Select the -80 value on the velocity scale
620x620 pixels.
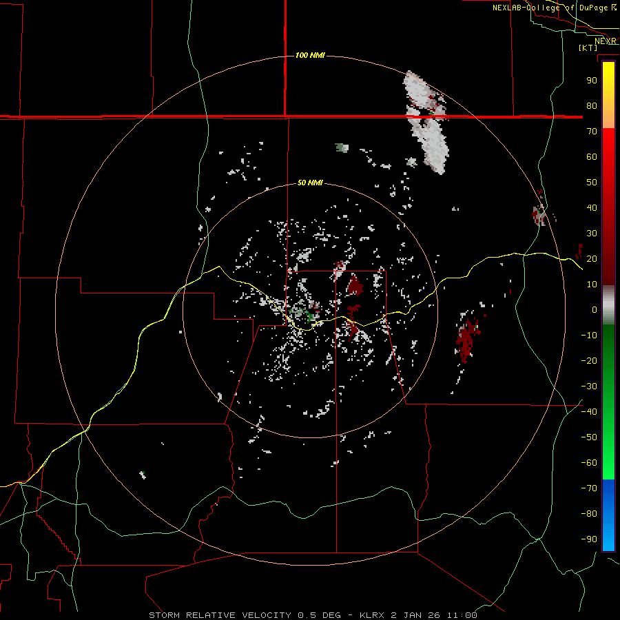click(589, 514)
